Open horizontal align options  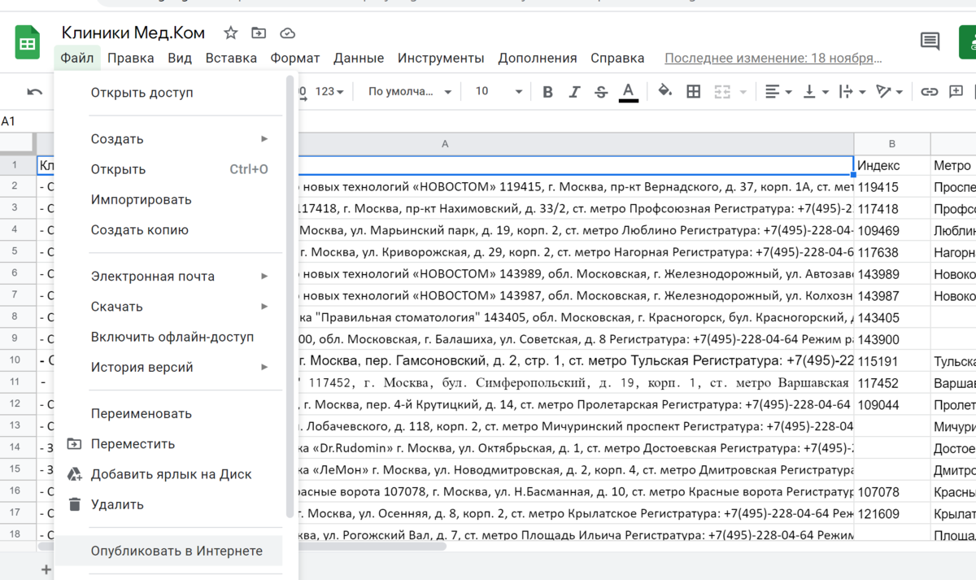pos(778,92)
